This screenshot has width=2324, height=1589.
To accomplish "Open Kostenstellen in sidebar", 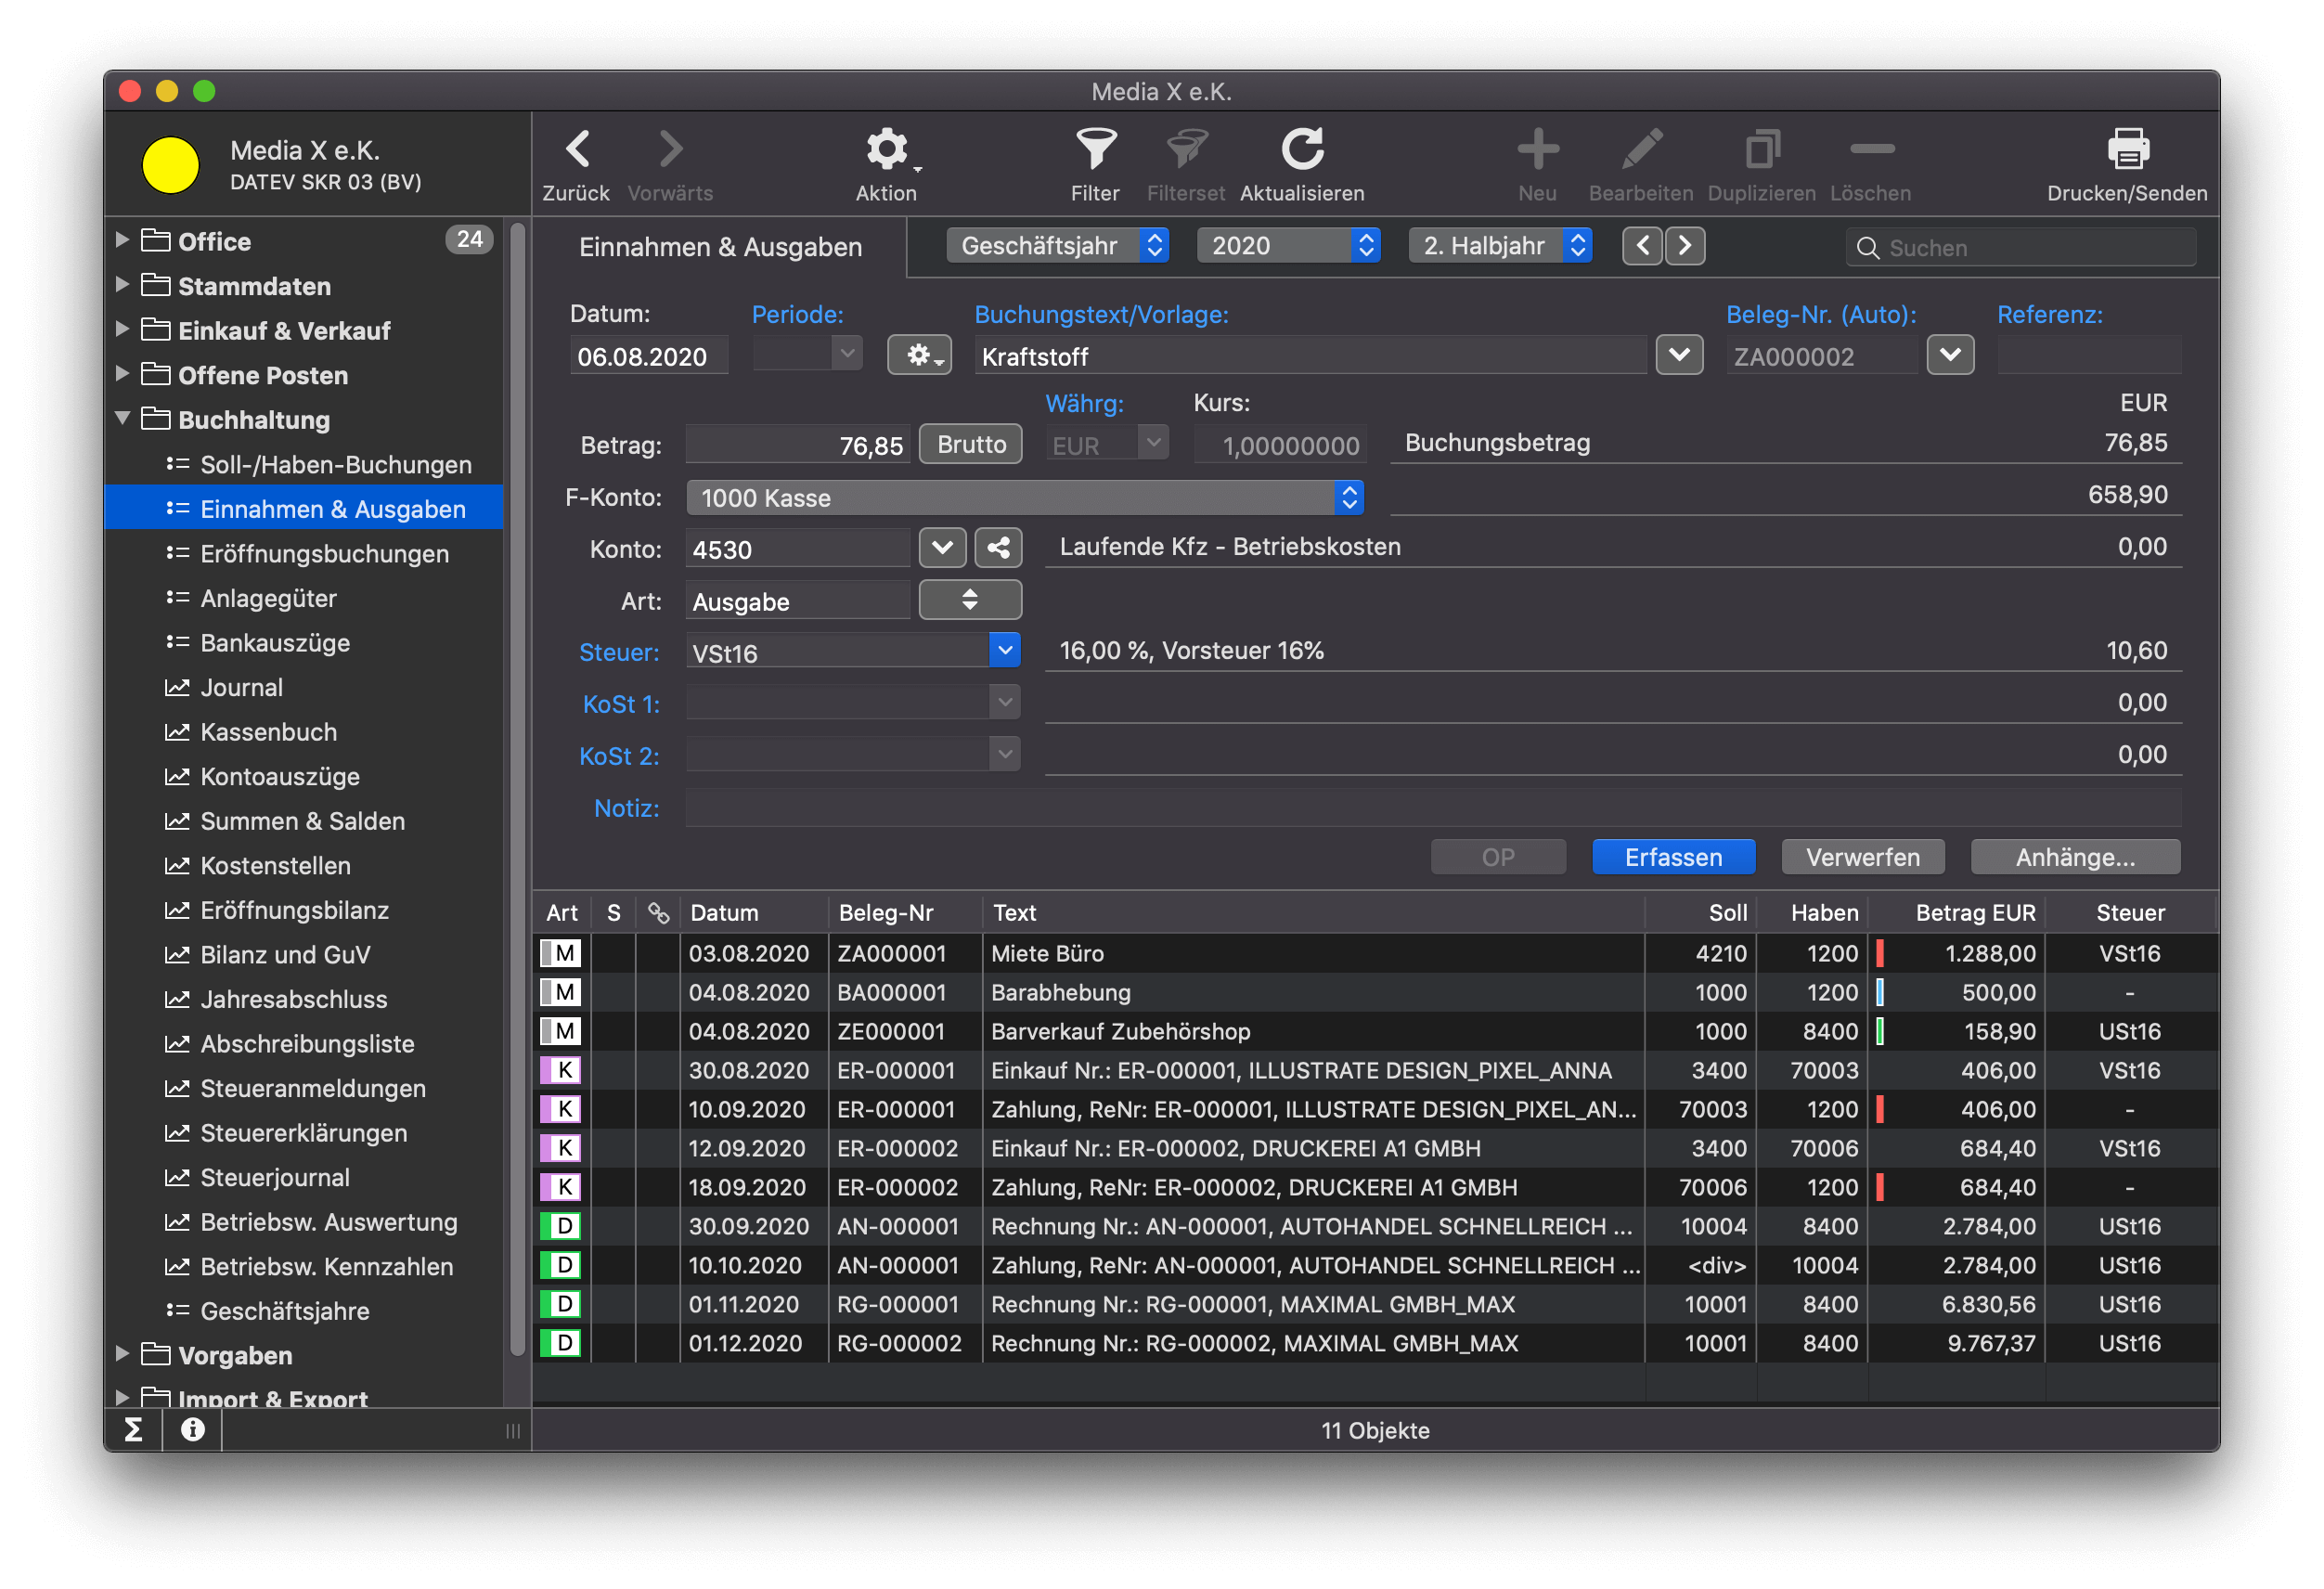I will (275, 865).
